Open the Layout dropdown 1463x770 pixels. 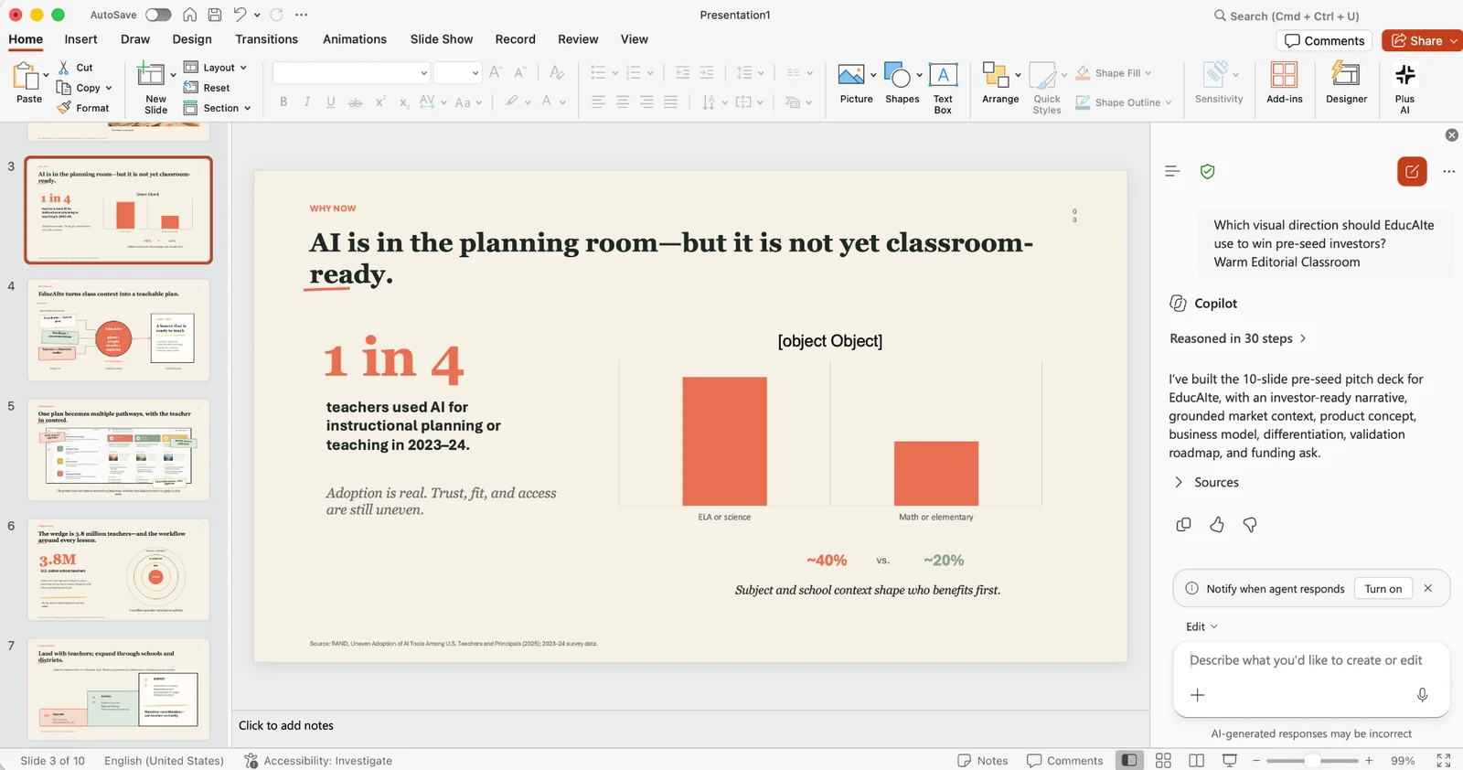tap(215, 68)
